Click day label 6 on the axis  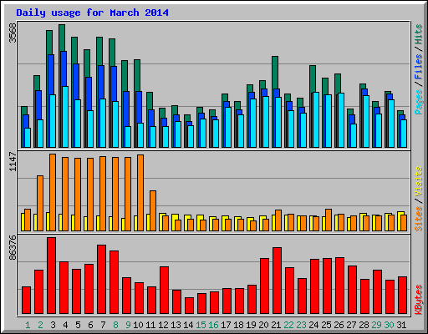pyautogui.click(x=90, y=325)
